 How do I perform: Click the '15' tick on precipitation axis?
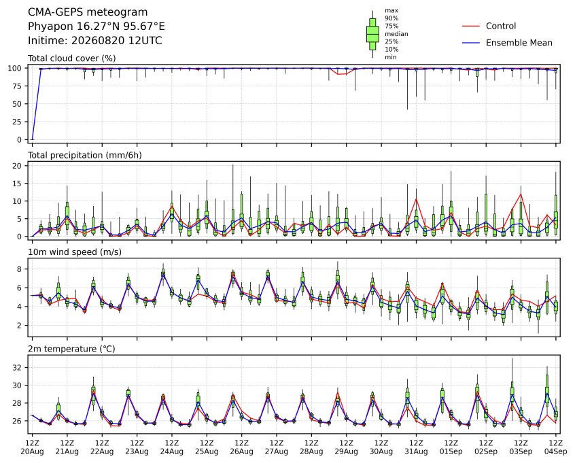point(17,184)
